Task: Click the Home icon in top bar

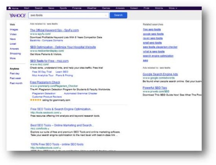Action: tap(10, 8)
